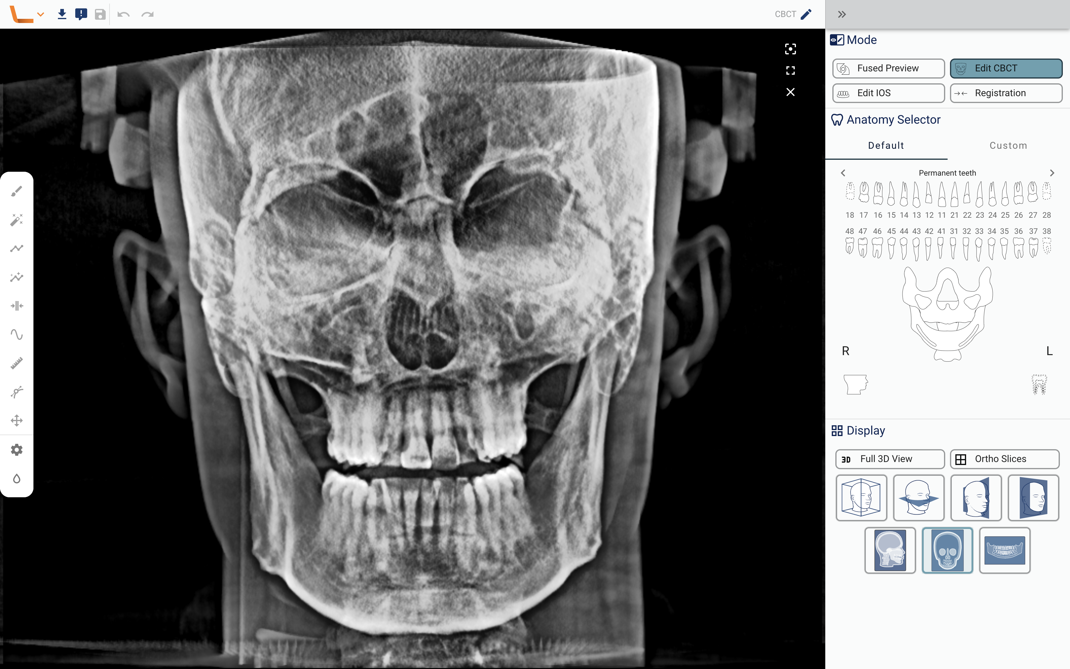Open the logo dropdown arrow
Viewport: 1070px width, 669px height.
(x=41, y=14)
